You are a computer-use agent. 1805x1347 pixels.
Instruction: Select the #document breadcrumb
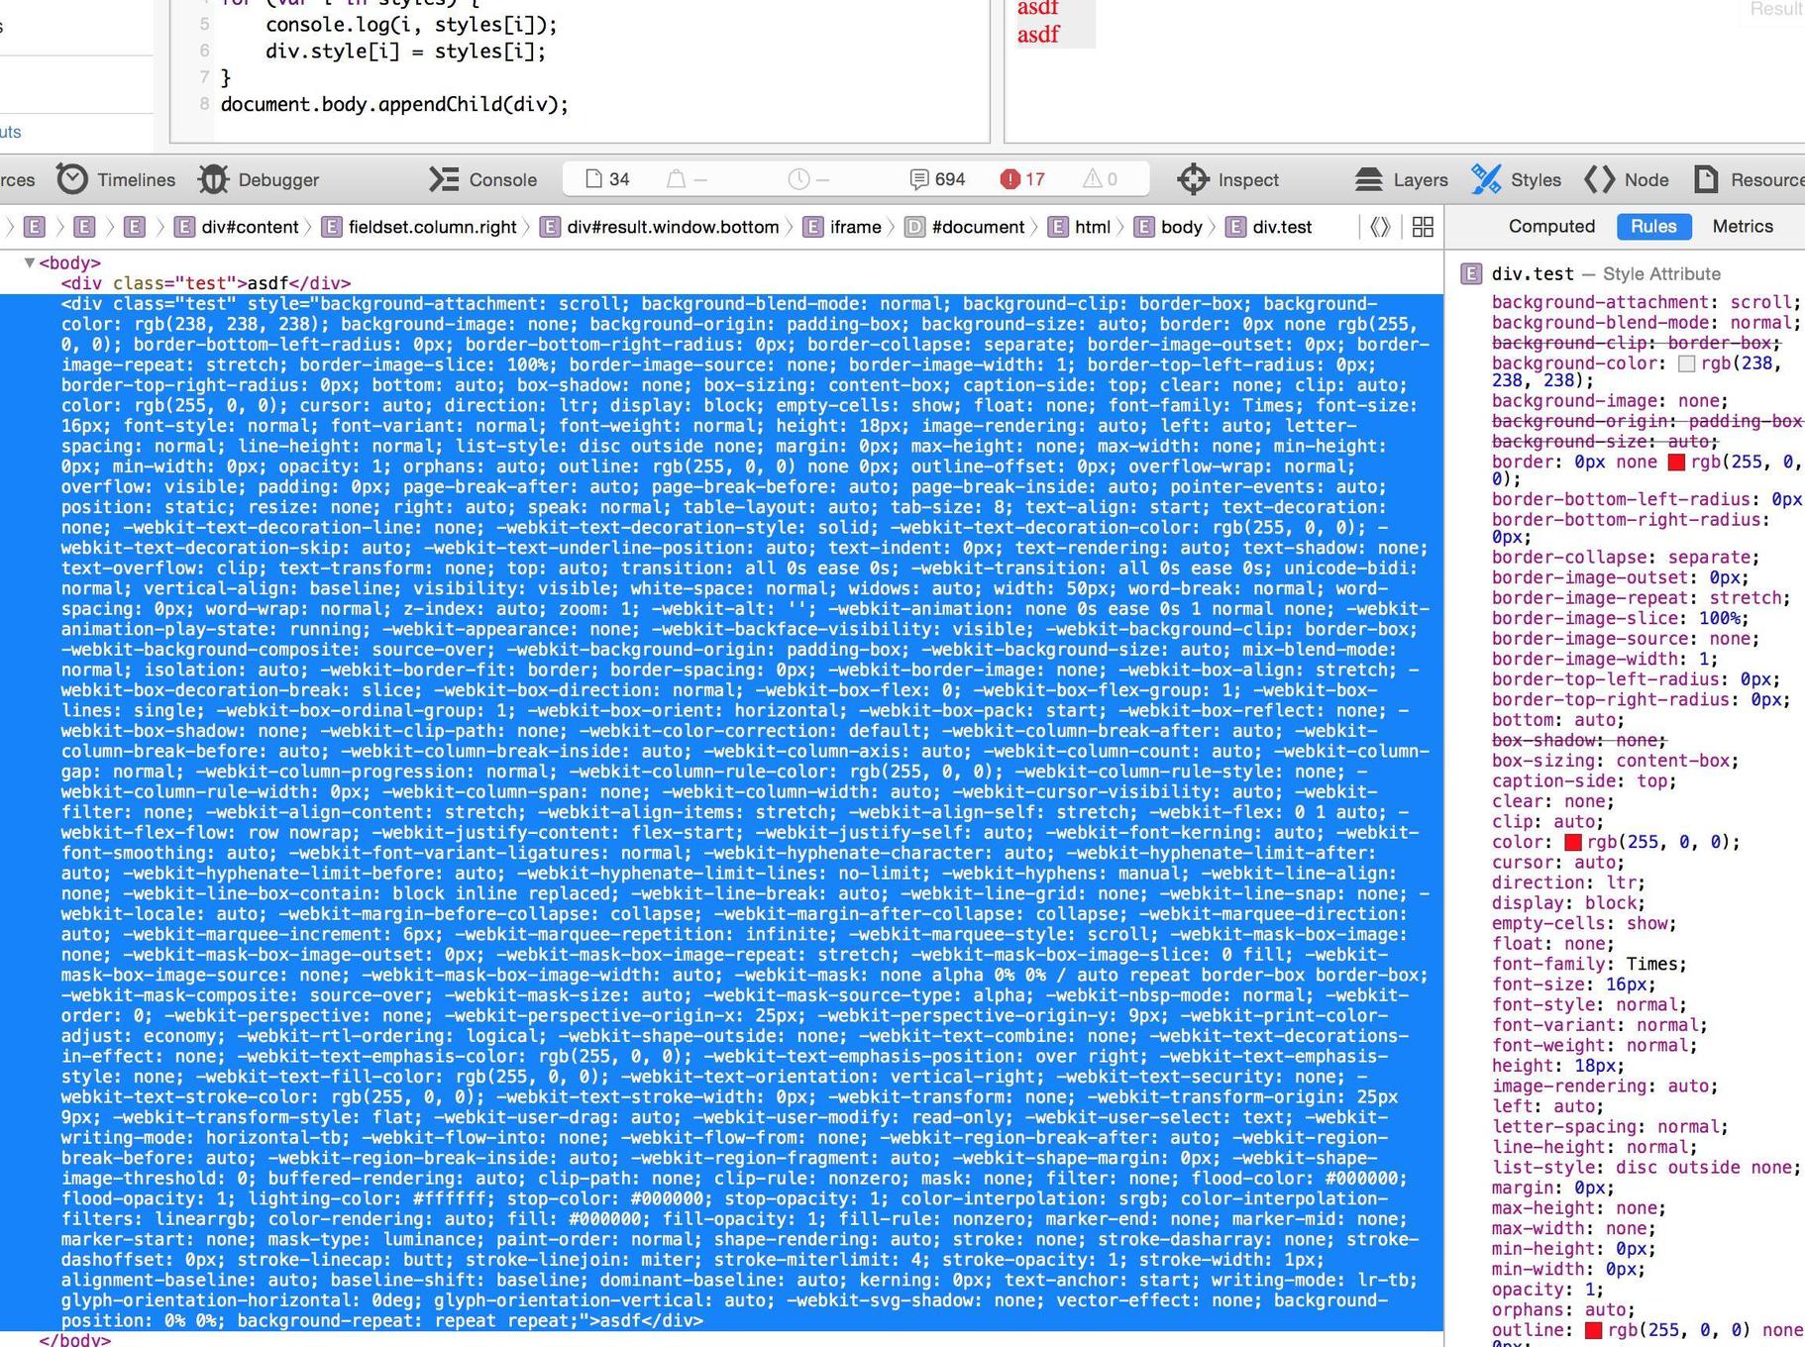(965, 227)
